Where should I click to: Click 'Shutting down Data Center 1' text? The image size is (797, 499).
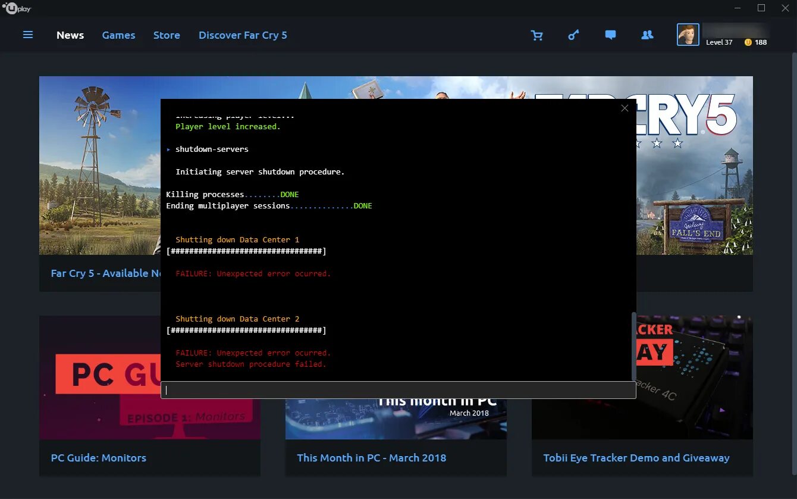[x=237, y=240]
